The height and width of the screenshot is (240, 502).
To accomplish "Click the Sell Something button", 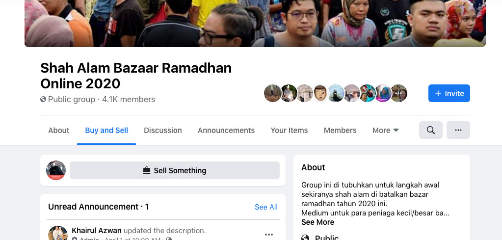I will pyautogui.click(x=175, y=170).
